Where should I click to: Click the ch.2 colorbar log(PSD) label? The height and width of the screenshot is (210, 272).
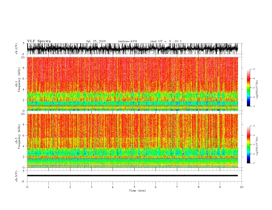tap(257, 146)
